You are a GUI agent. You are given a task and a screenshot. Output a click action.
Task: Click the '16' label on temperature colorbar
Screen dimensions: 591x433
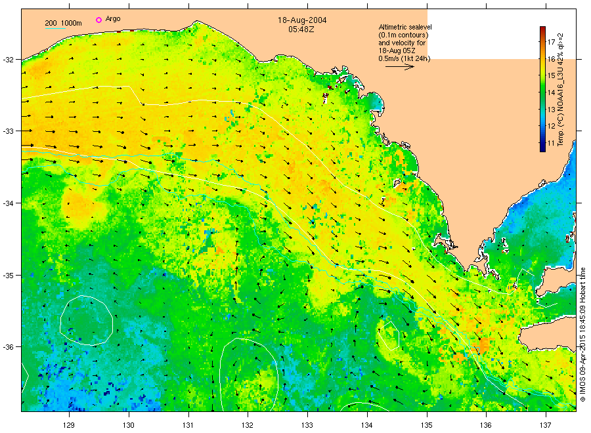(551, 59)
